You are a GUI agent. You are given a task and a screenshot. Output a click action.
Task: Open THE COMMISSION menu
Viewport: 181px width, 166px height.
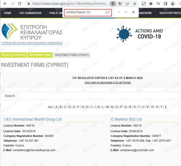pyautogui.click(x=30, y=13)
